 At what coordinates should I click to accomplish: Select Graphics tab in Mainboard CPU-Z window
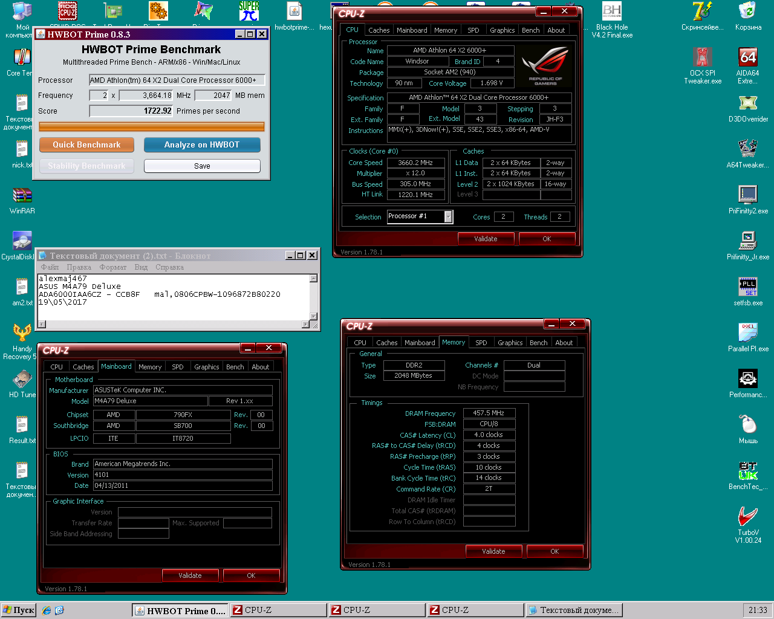(206, 366)
